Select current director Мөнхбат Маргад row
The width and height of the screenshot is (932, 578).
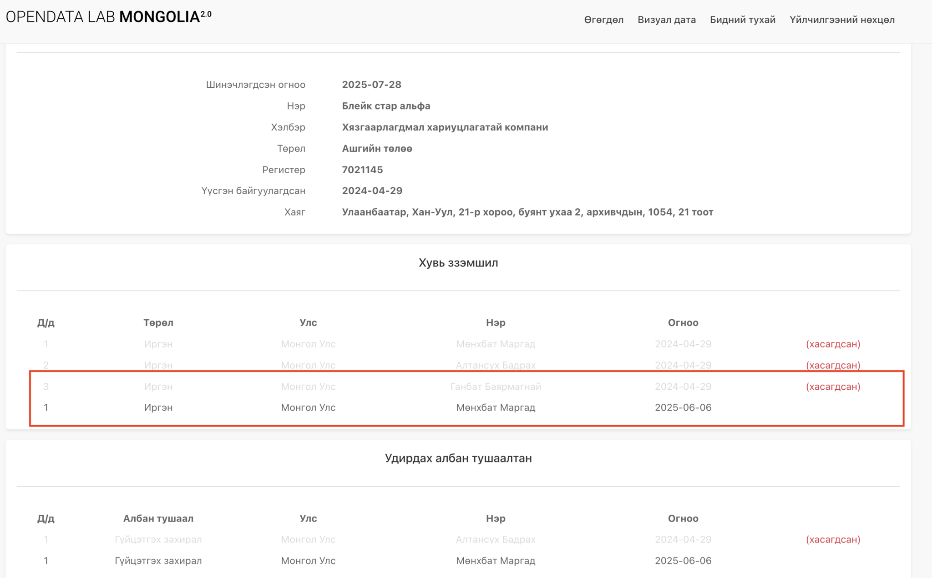click(x=495, y=561)
